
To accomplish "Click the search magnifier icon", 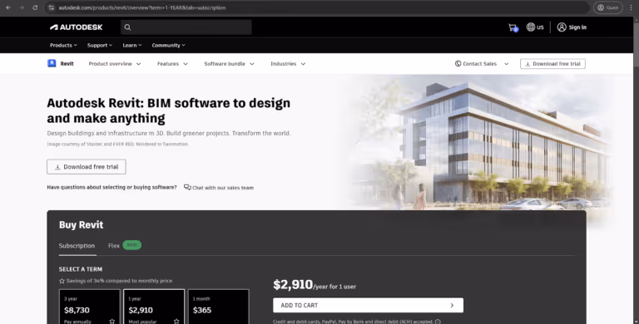I will [127, 27].
